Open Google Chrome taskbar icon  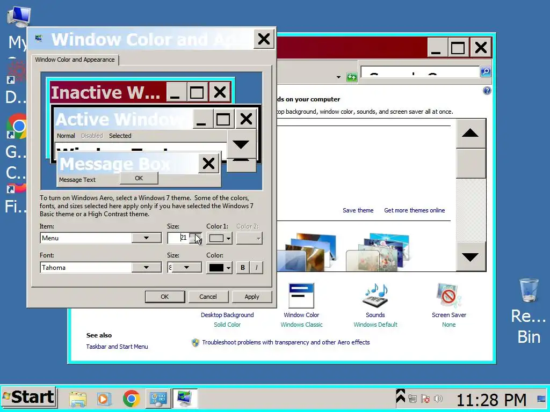[x=132, y=399]
